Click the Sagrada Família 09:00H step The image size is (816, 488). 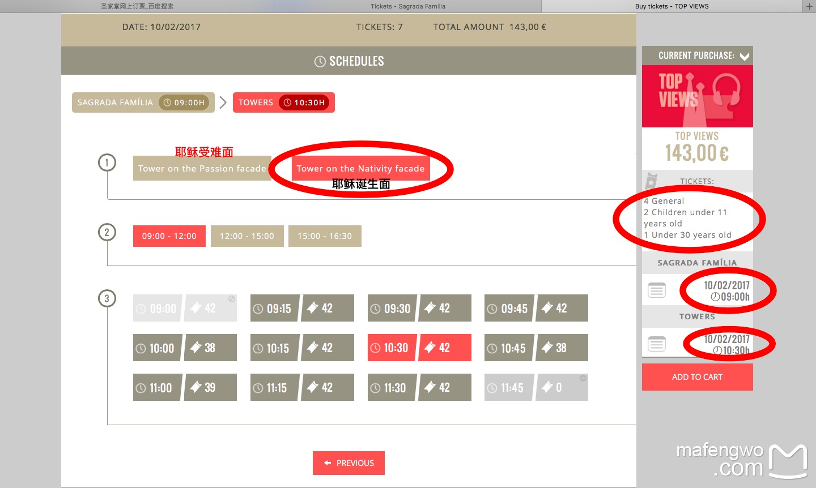(x=143, y=102)
